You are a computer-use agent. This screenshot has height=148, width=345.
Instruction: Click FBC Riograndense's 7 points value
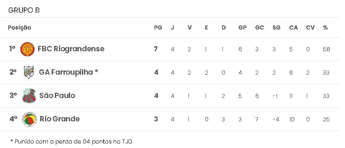tap(156, 49)
